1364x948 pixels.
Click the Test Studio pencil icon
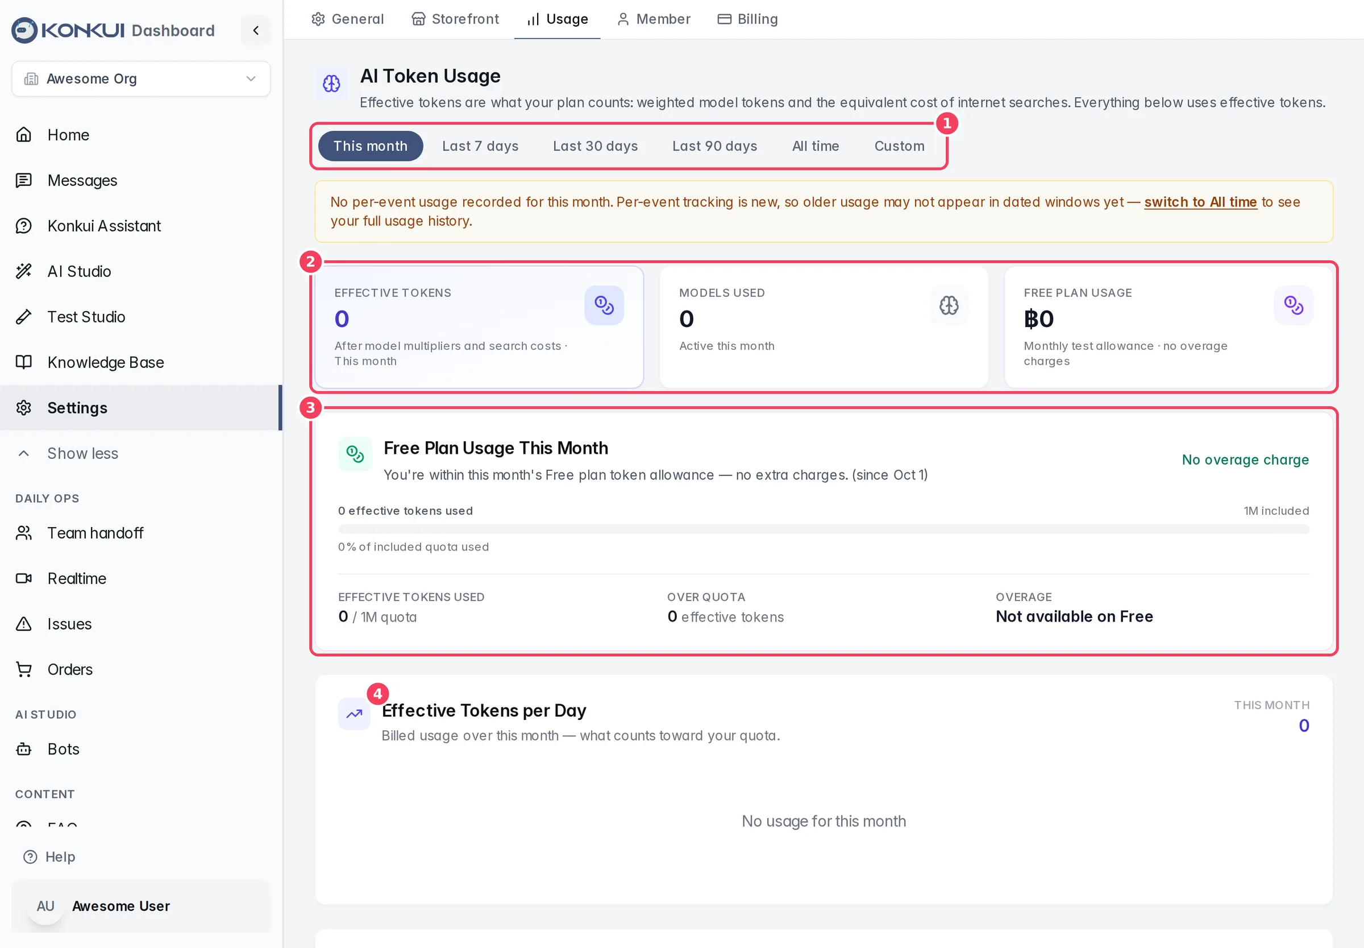pyautogui.click(x=24, y=317)
